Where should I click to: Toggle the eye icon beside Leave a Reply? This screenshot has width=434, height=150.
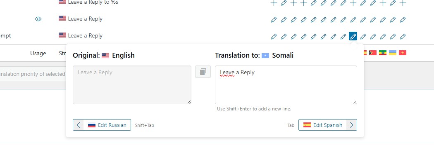click(38, 19)
